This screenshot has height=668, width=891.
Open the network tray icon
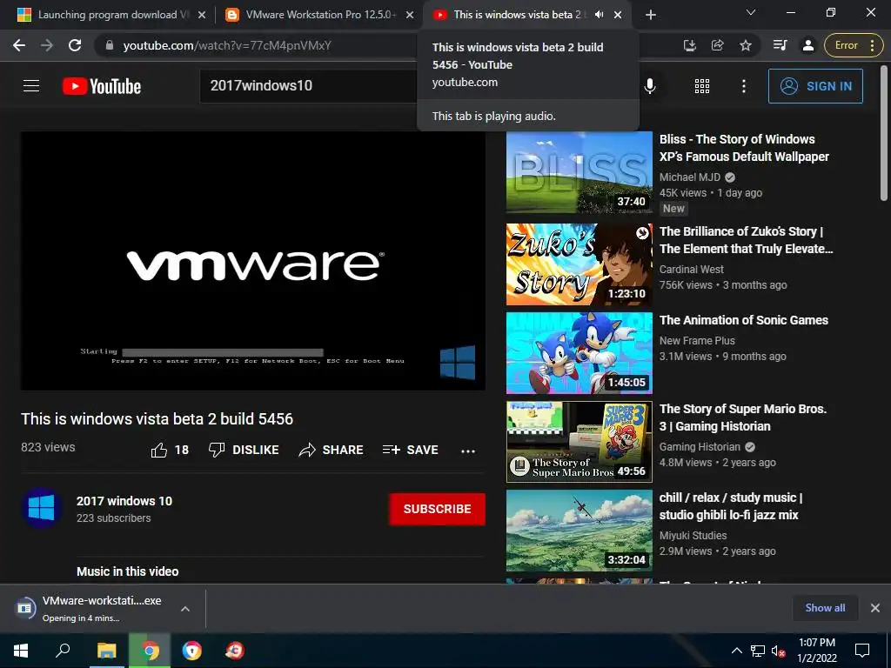click(758, 651)
